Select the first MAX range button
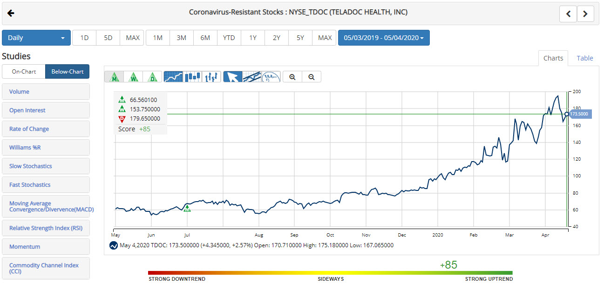 tap(132, 38)
